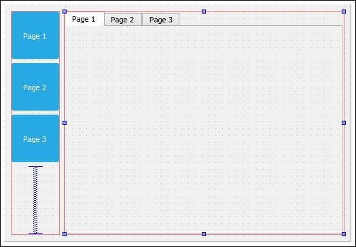
Task: Click the gap between Page 1 and Page 2 buttons
Action: 35,61
